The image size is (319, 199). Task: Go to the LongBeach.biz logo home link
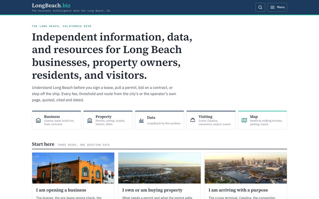tap(51, 5)
